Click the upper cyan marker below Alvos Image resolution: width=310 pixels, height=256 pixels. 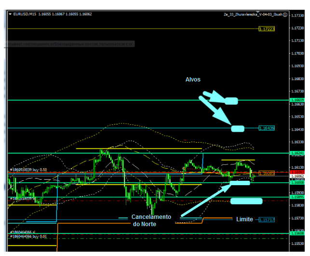(231, 101)
